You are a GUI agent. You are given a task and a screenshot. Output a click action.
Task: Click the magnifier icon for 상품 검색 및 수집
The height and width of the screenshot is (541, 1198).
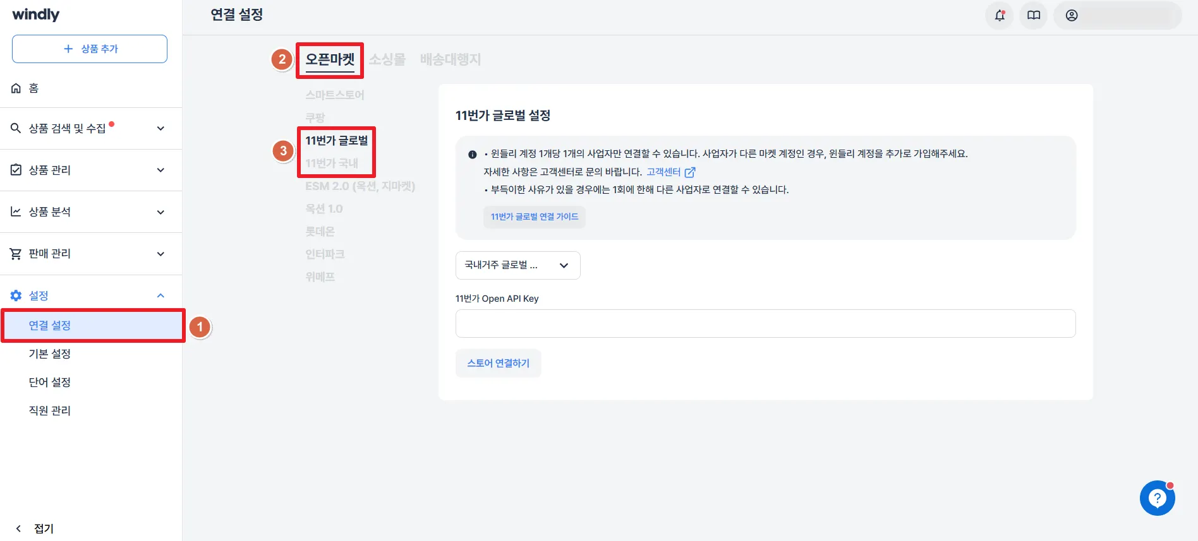[x=16, y=128]
